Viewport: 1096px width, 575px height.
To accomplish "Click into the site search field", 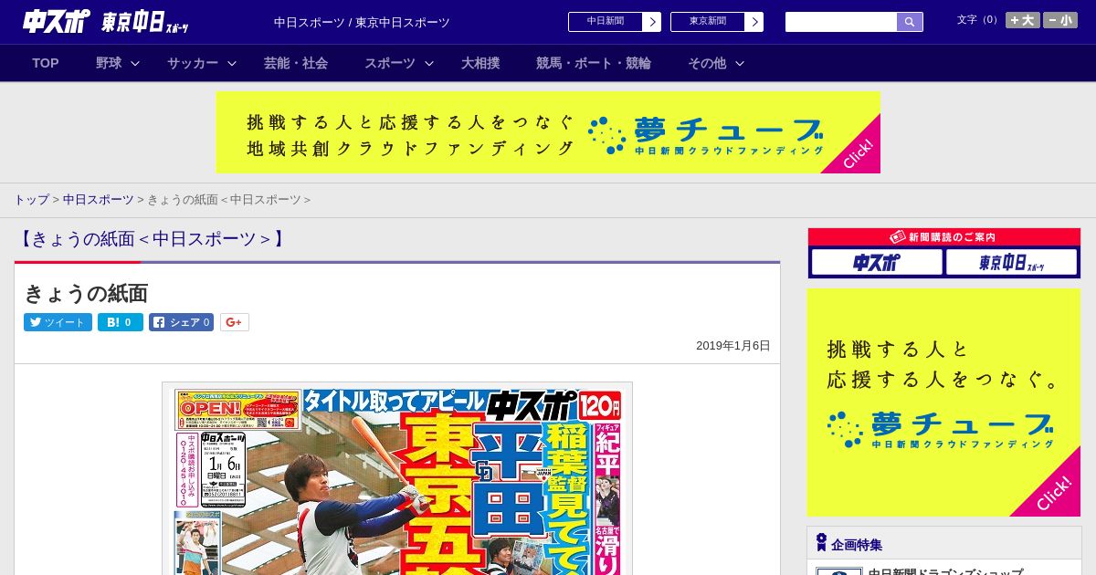I will [841, 22].
